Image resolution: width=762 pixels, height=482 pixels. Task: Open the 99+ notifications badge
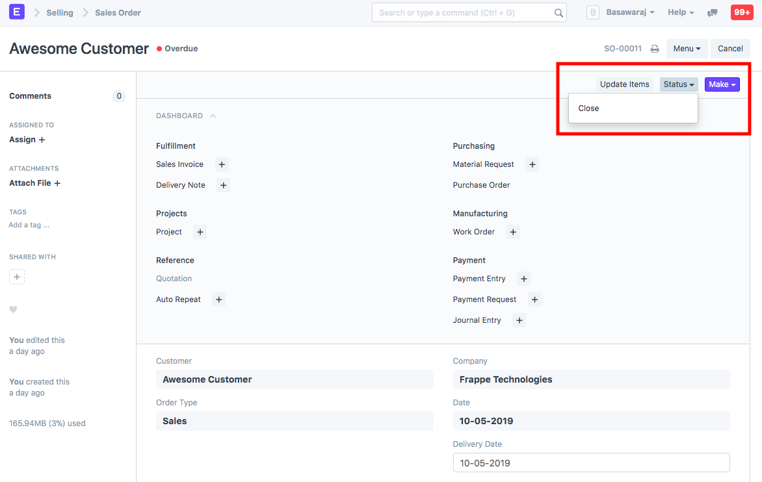[x=742, y=12]
